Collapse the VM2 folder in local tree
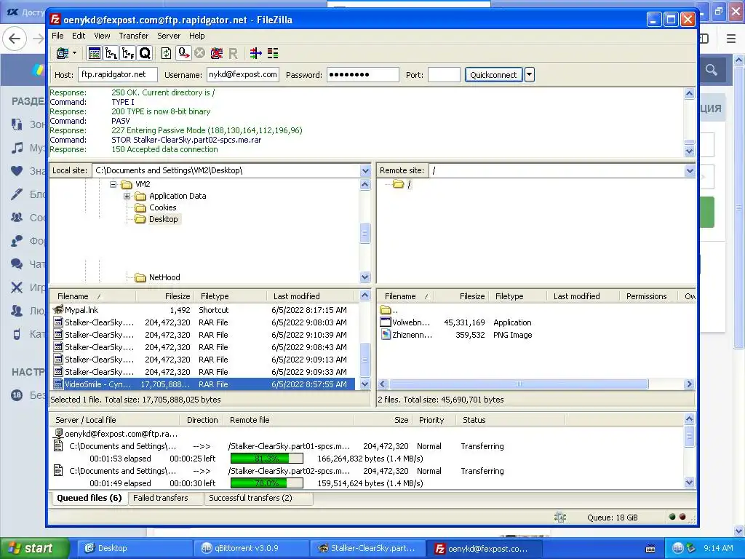Image resolution: width=745 pixels, height=559 pixels. point(113,184)
